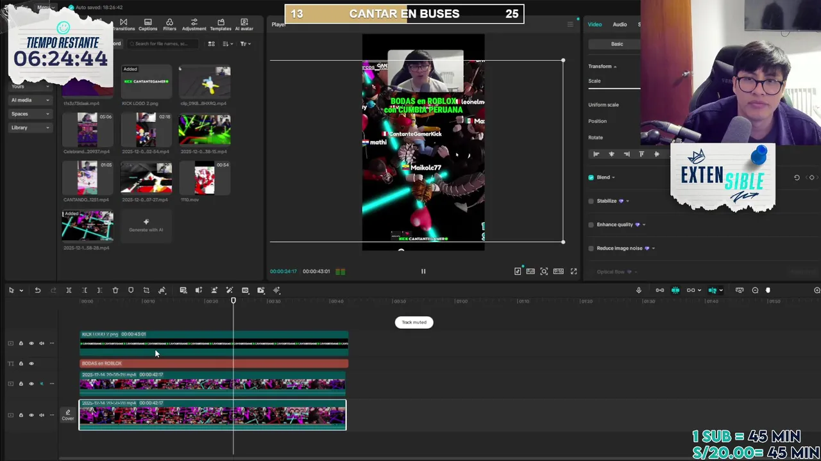Screen dimensions: 821x461
Task: Select the KICK LOGO 2 png timeline clip
Action: [x=214, y=343]
